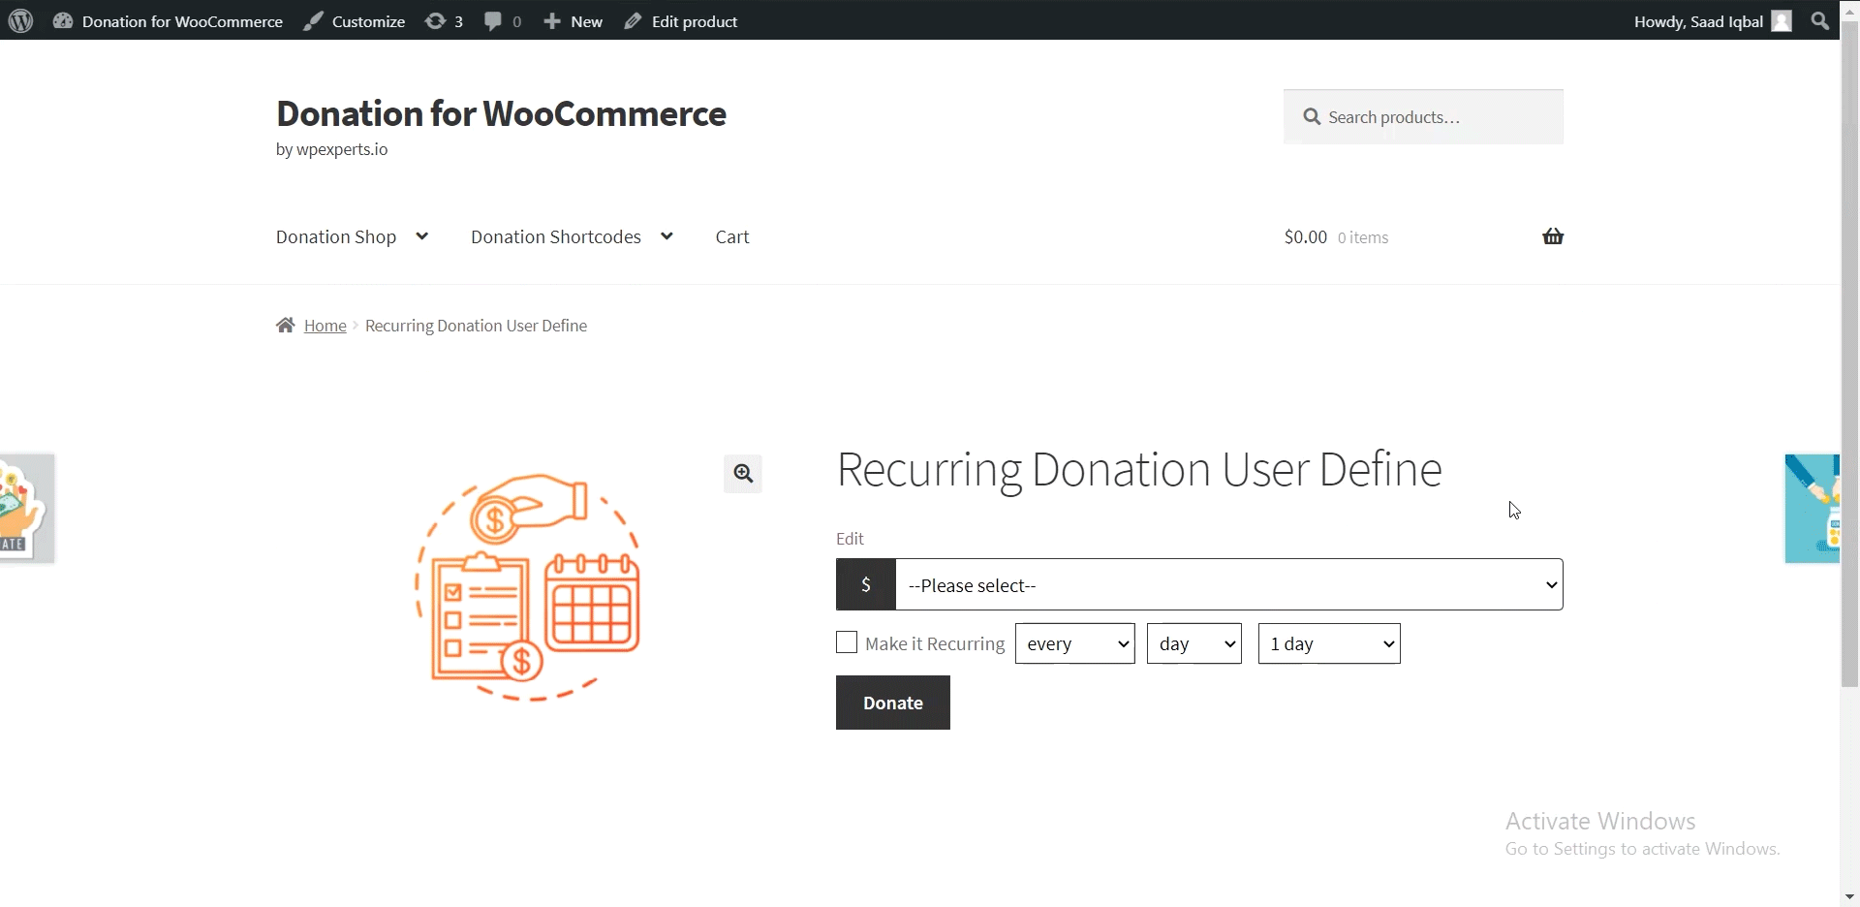Click the home icon in breadcrumb
1860x907 pixels.
(285, 325)
